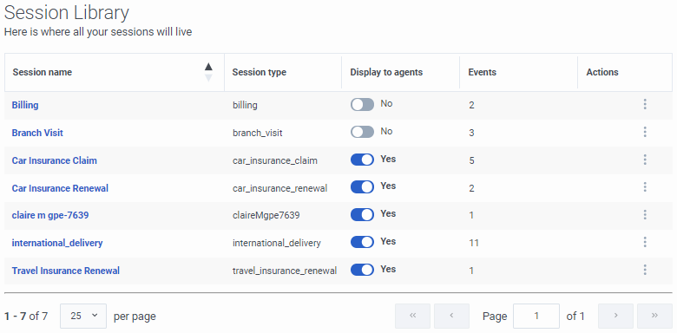Open the Branch Visit session
The height and width of the screenshot is (333, 677).
[37, 133]
